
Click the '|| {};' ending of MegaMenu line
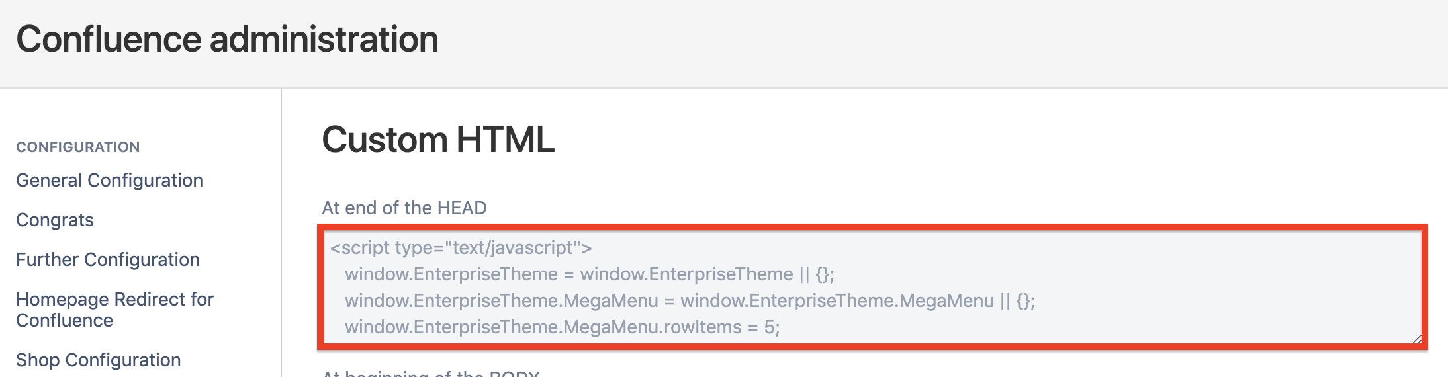(x=1018, y=301)
